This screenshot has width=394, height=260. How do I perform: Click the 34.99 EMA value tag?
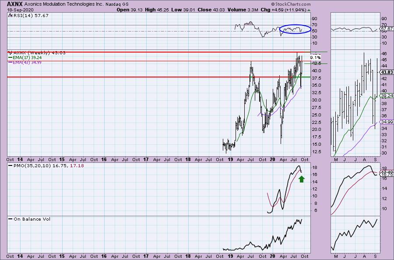pyautogui.click(x=386, y=121)
